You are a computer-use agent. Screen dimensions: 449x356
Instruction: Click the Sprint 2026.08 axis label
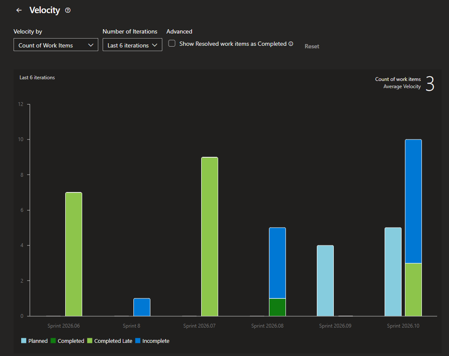click(267, 326)
